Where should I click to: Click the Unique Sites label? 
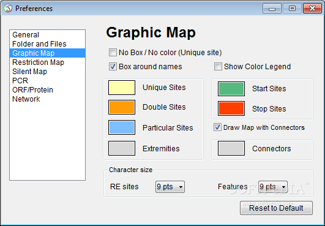click(164, 88)
